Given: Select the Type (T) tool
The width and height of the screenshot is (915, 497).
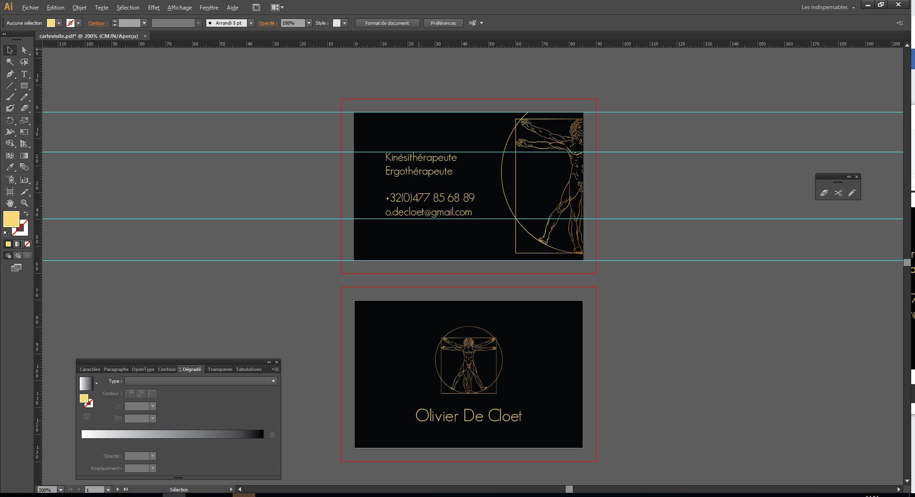Looking at the screenshot, I should 24,74.
